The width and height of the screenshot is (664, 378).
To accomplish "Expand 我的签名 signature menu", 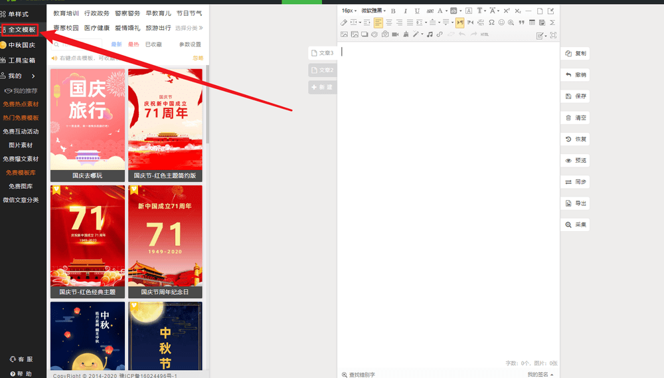I will tap(540, 375).
